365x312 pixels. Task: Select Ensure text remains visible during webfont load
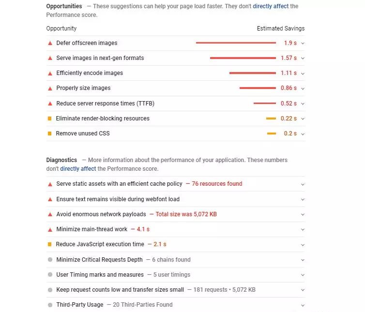pyautogui.click(x=118, y=199)
